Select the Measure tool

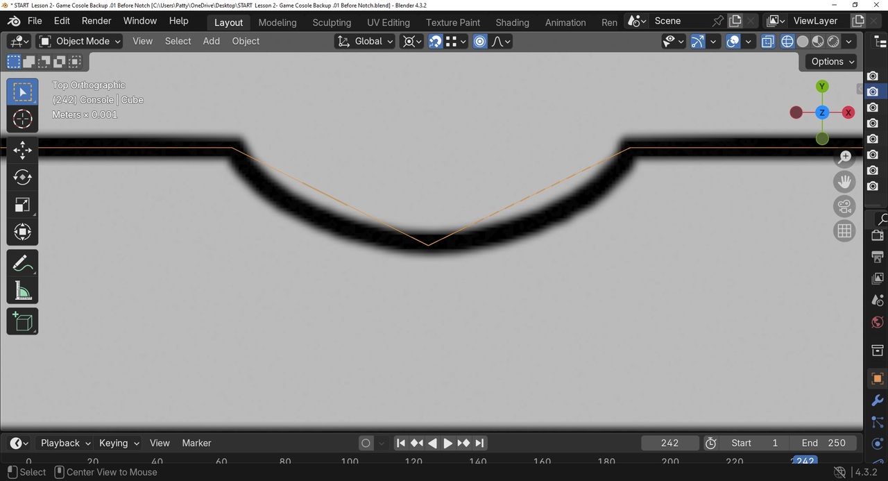coord(22,290)
